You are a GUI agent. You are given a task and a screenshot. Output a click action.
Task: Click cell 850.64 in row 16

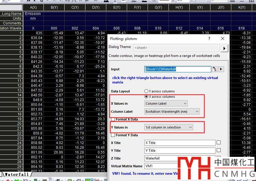[33, 104]
